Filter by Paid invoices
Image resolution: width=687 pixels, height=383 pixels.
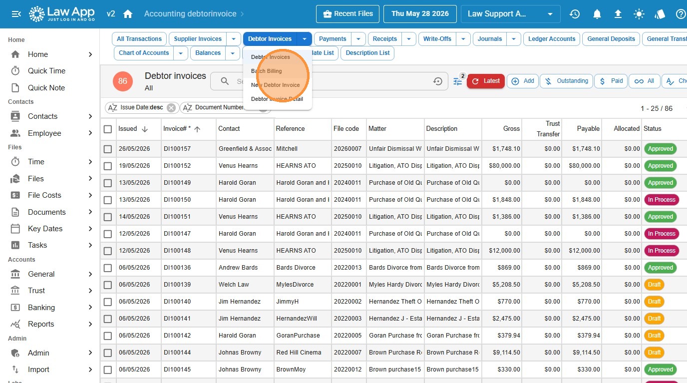(x=611, y=81)
